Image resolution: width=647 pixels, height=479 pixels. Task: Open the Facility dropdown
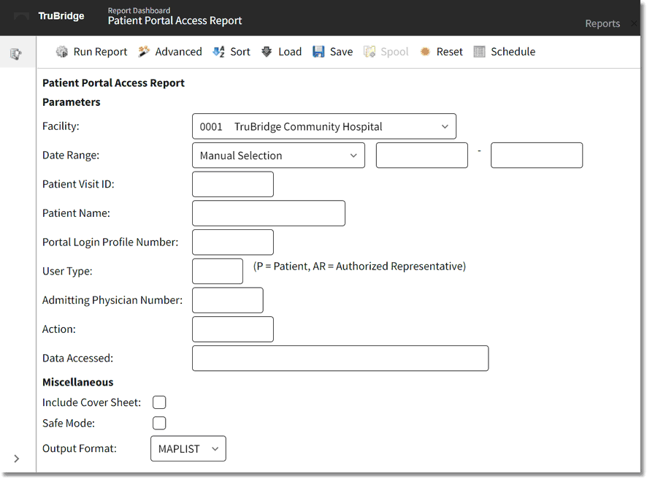323,126
